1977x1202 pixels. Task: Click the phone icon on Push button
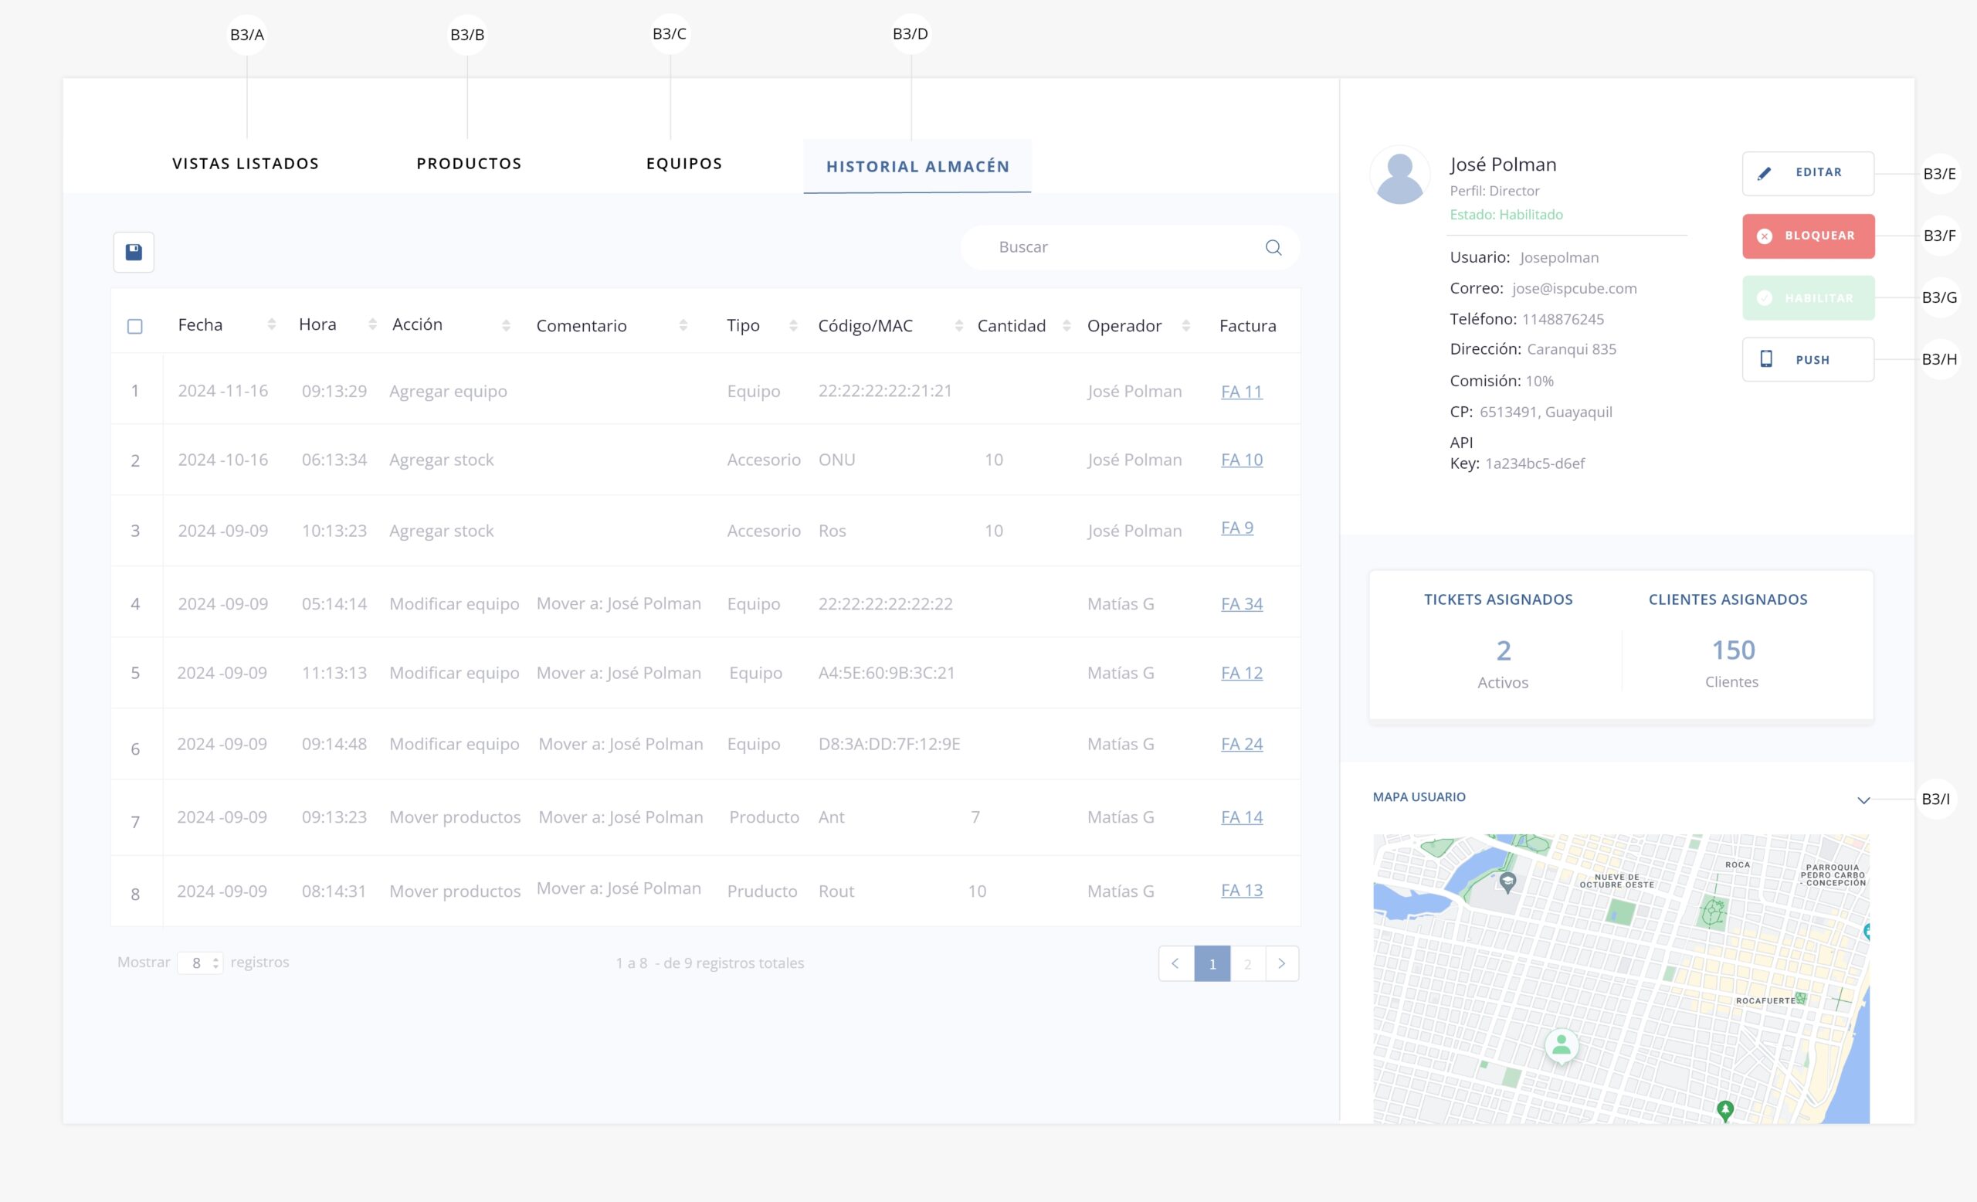click(x=1765, y=358)
